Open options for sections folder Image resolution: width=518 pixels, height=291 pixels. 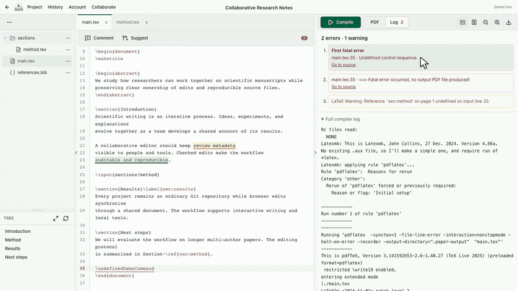pyautogui.click(x=68, y=38)
